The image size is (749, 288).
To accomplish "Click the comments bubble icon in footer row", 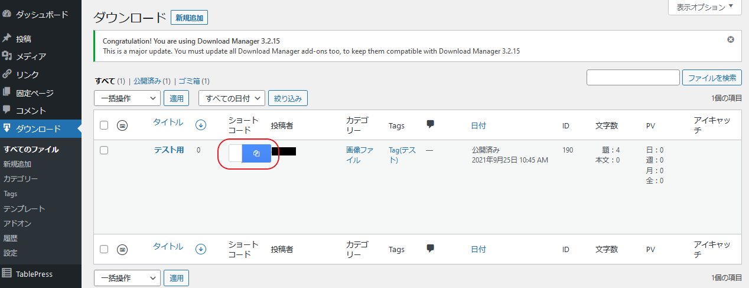I will (x=430, y=249).
